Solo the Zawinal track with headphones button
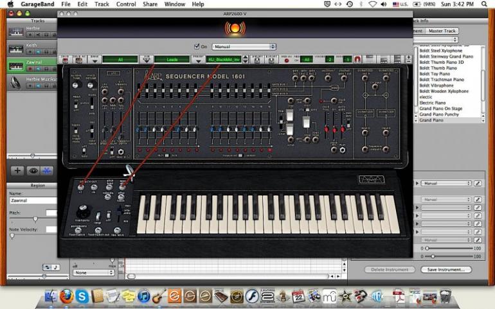The image size is (495, 309). (46, 69)
